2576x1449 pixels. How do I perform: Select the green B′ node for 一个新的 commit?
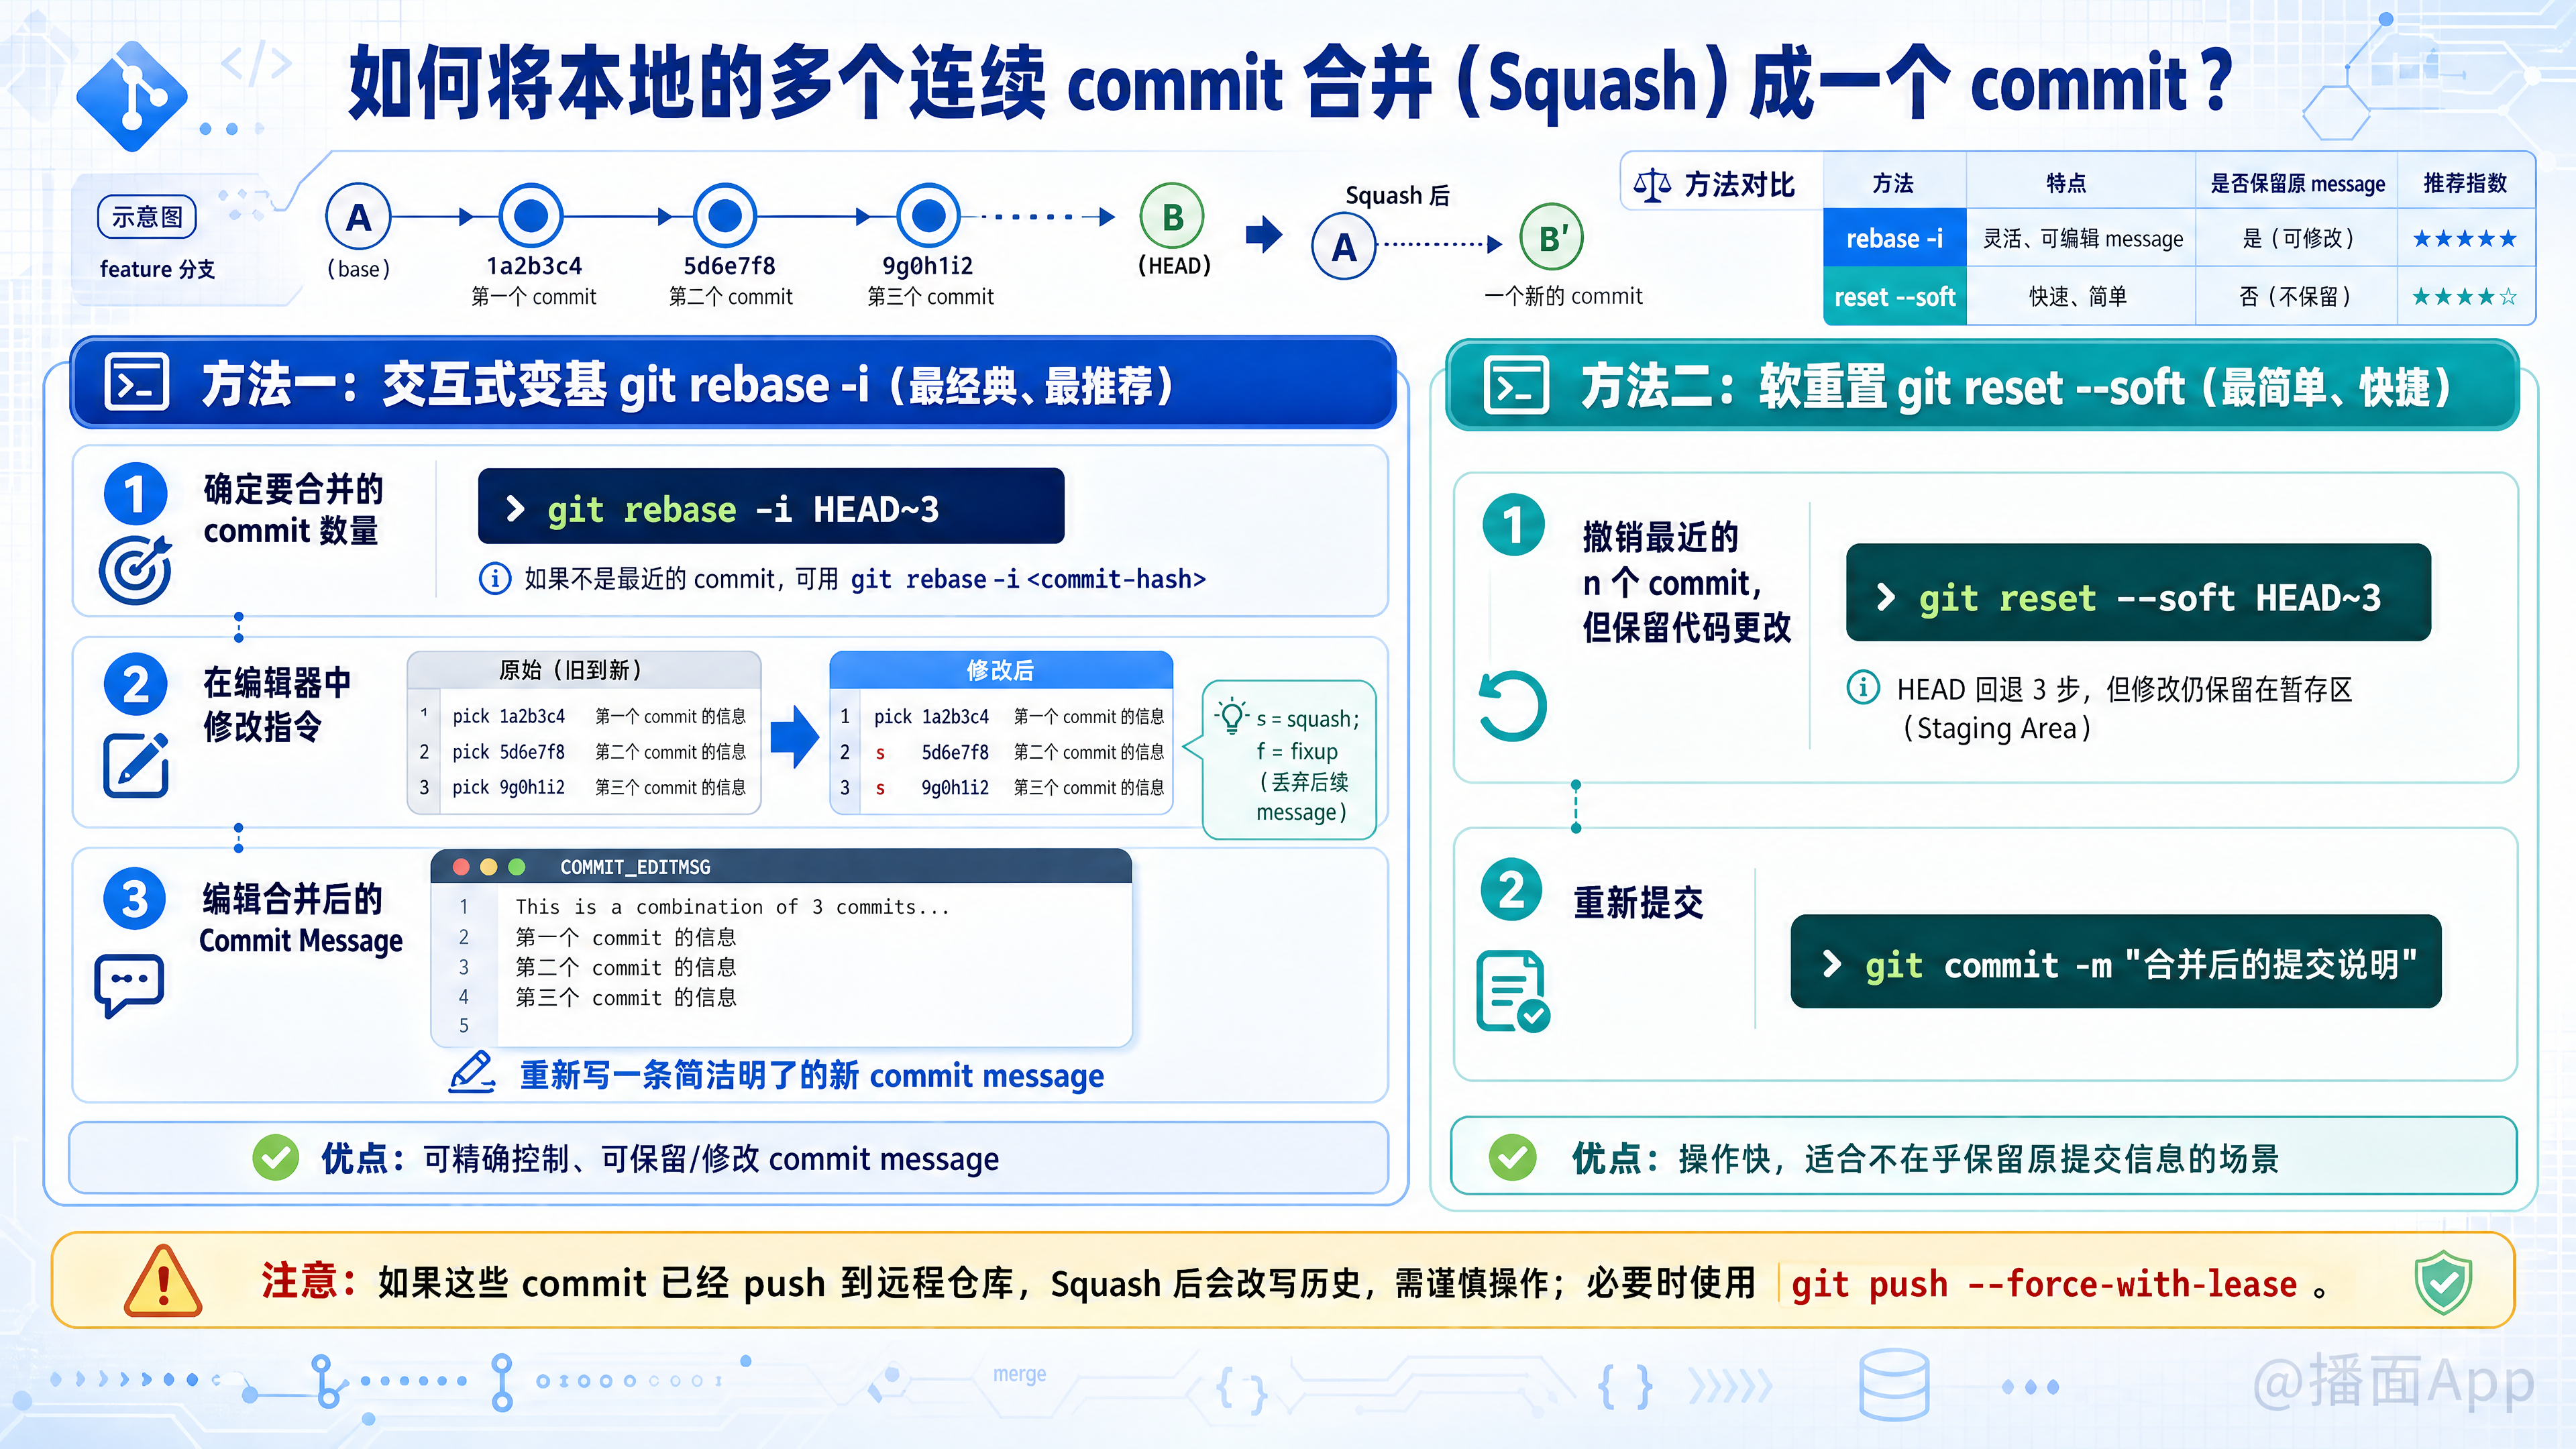click(1552, 238)
